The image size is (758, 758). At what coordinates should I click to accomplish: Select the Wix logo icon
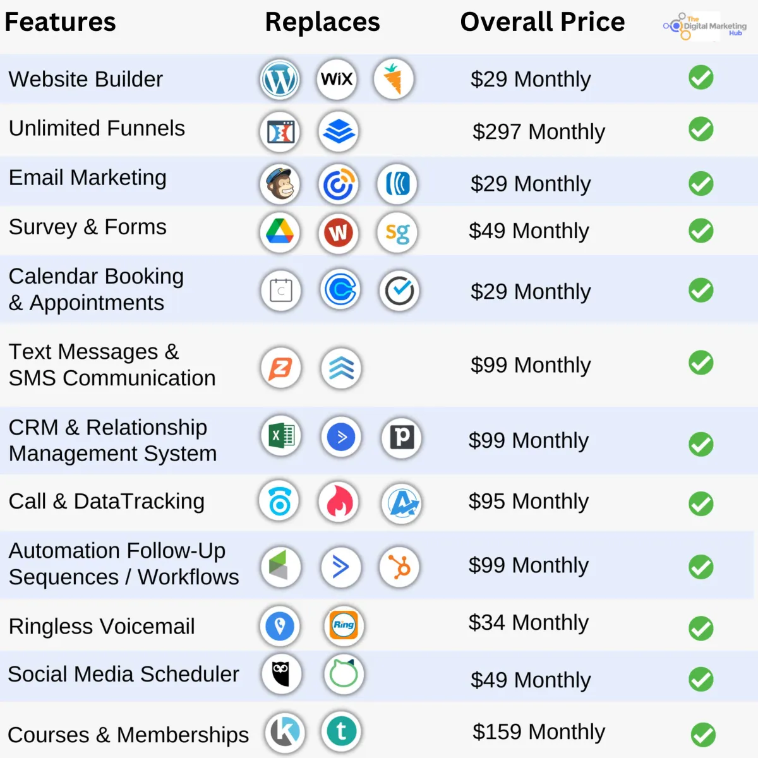[x=337, y=80]
